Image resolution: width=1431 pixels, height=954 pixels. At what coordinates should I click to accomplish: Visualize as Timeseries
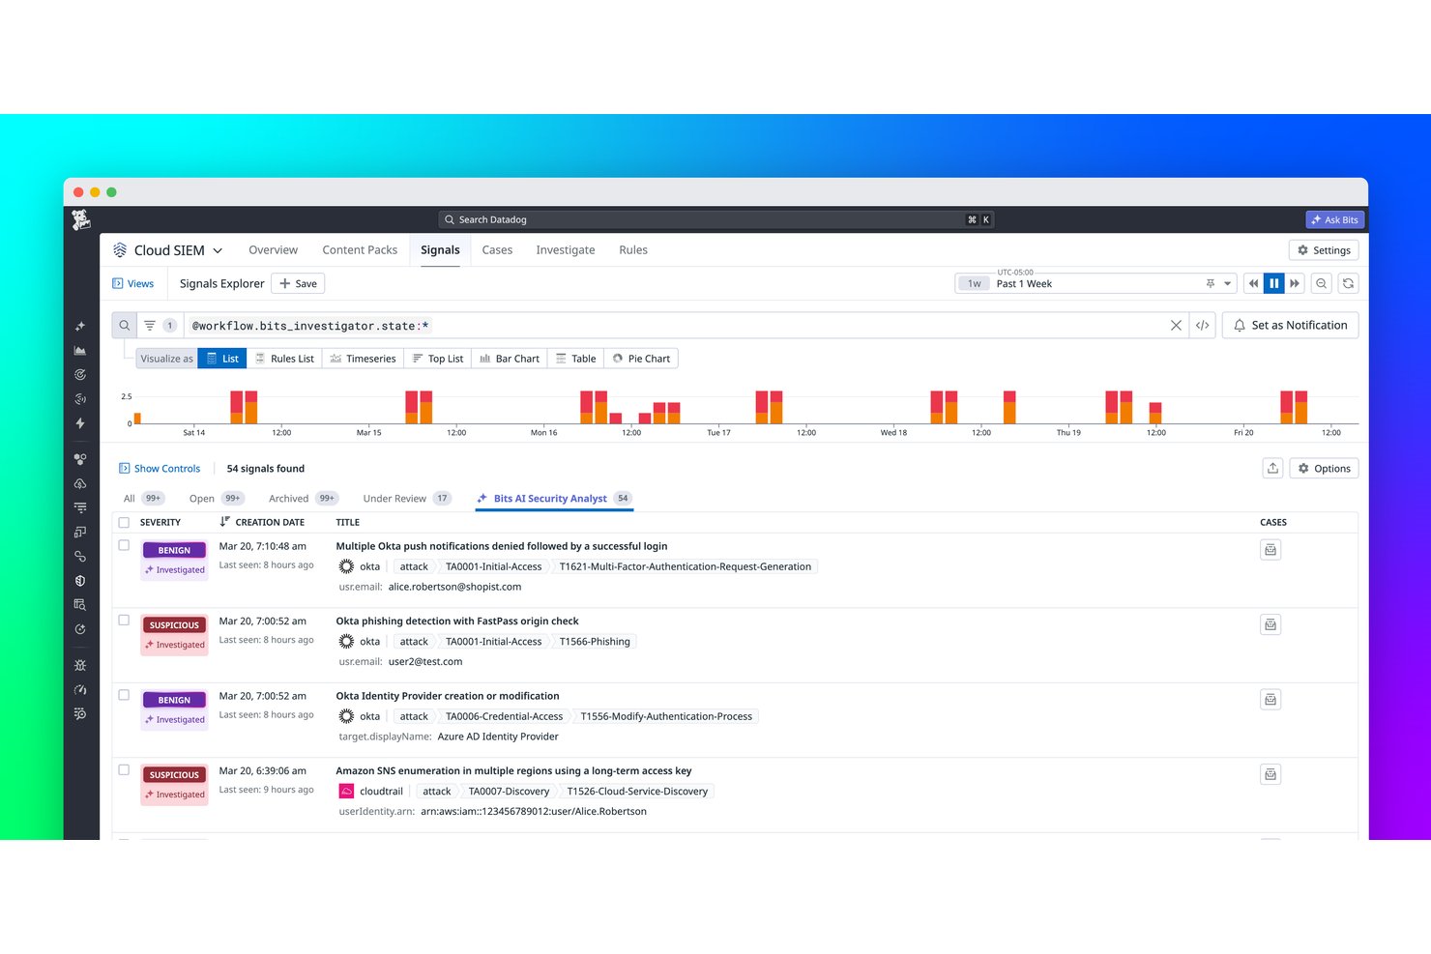[363, 359]
